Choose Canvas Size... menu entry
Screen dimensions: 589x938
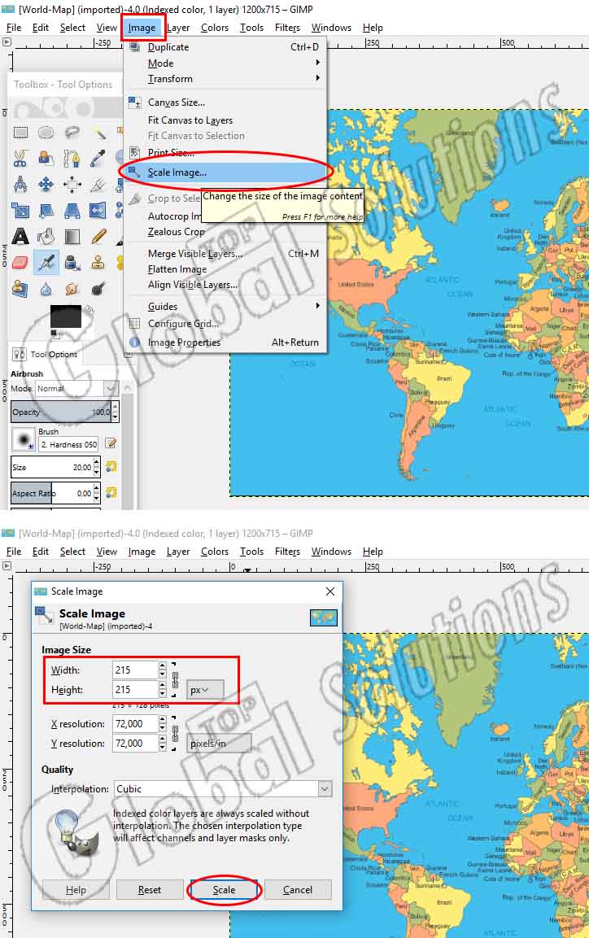tap(225, 103)
